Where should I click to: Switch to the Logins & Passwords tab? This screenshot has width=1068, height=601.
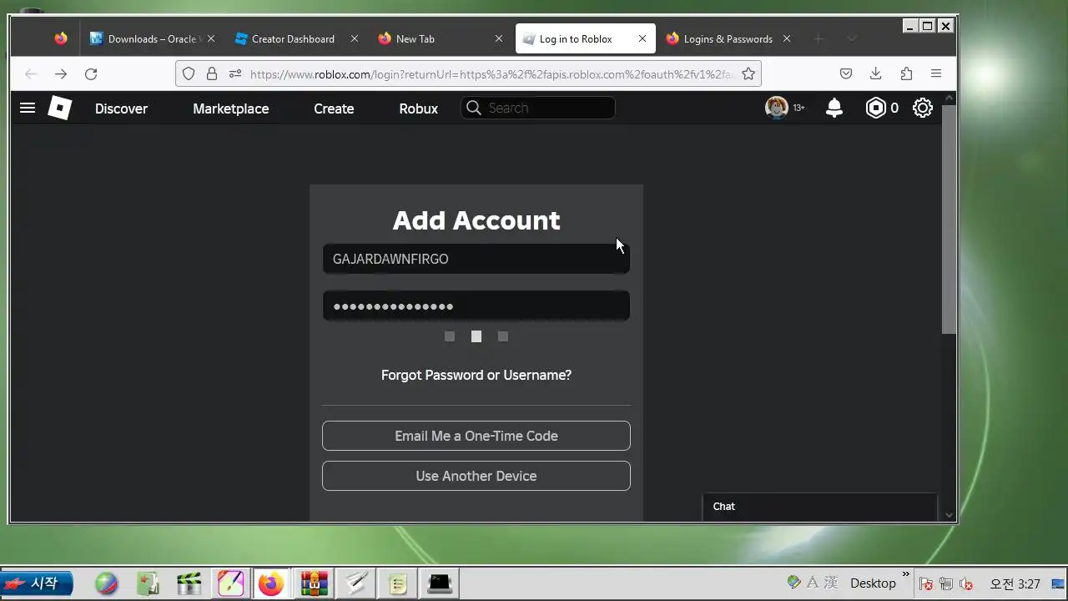[x=728, y=38]
